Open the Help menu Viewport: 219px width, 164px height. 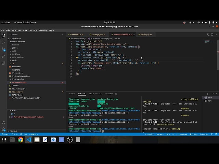(51, 30)
